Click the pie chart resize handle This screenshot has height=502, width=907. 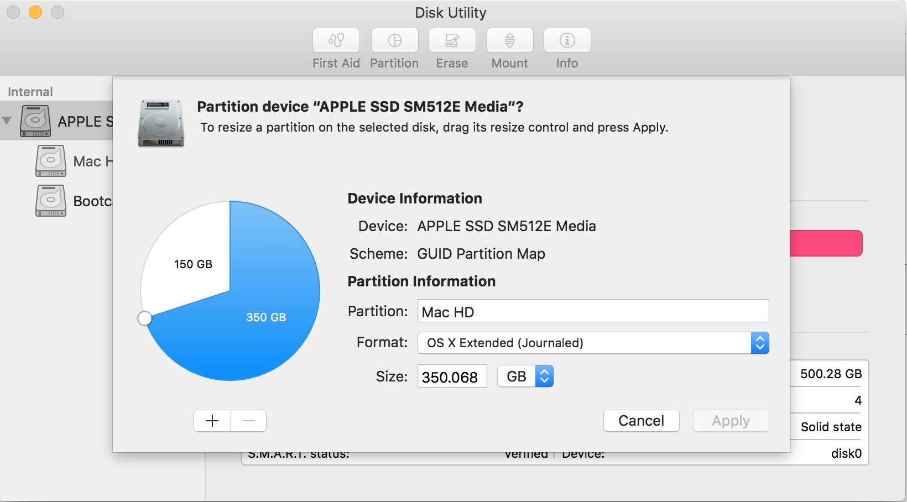(145, 318)
